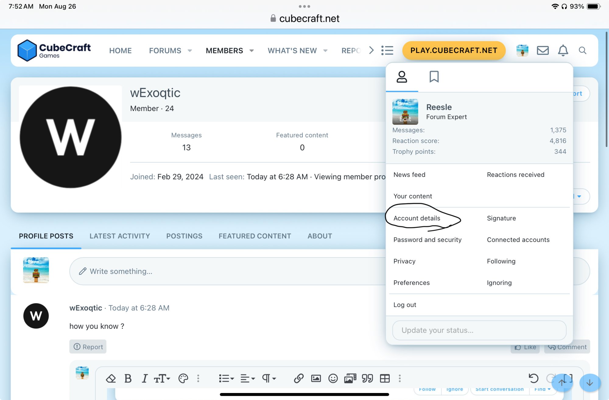Open the Ignoring list link
The width and height of the screenshot is (609, 400).
(x=499, y=283)
